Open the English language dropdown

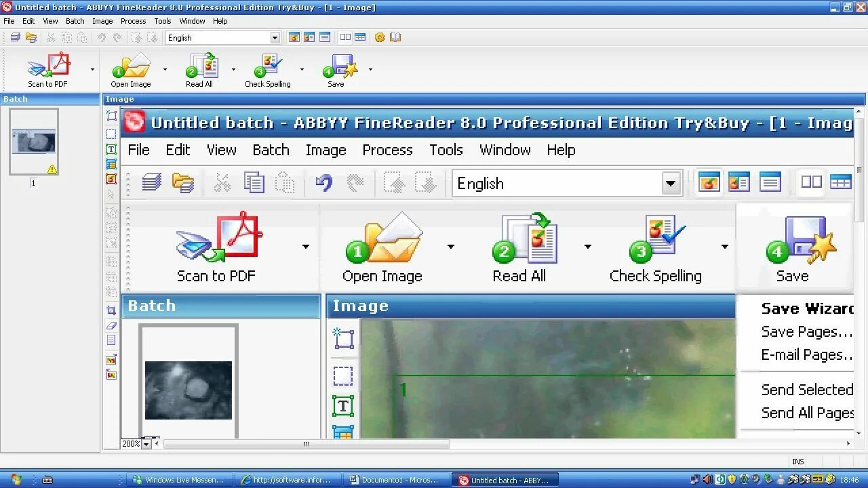click(x=275, y=38)
